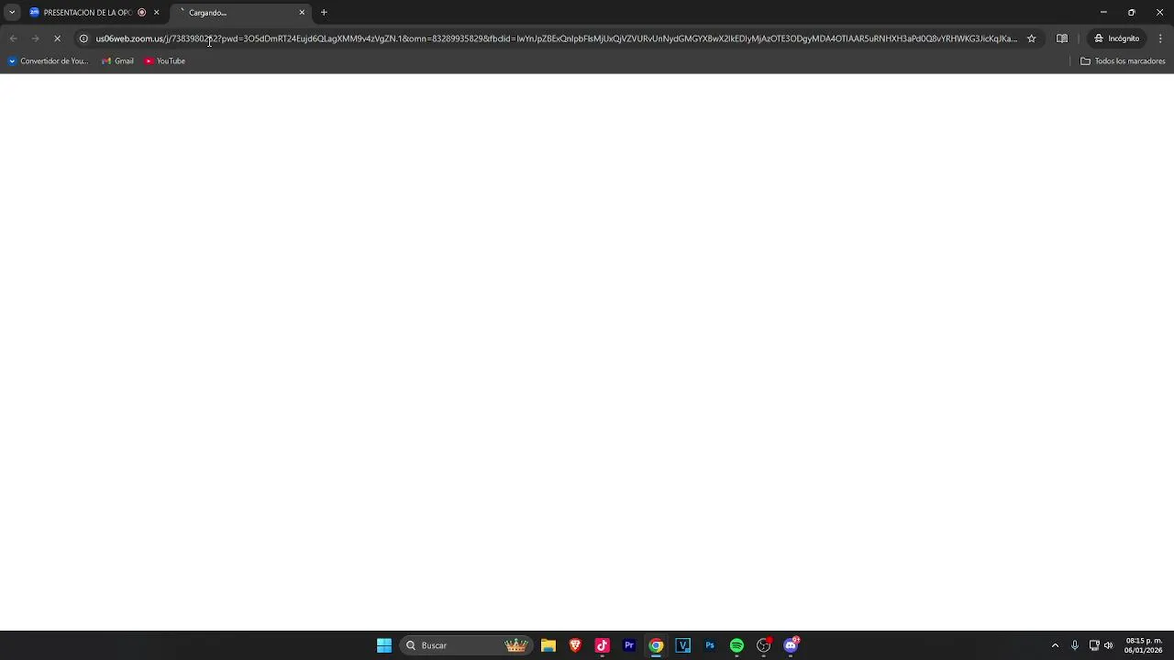
Task: Close the Cargando... tab
Action: (x=302, y=12)
